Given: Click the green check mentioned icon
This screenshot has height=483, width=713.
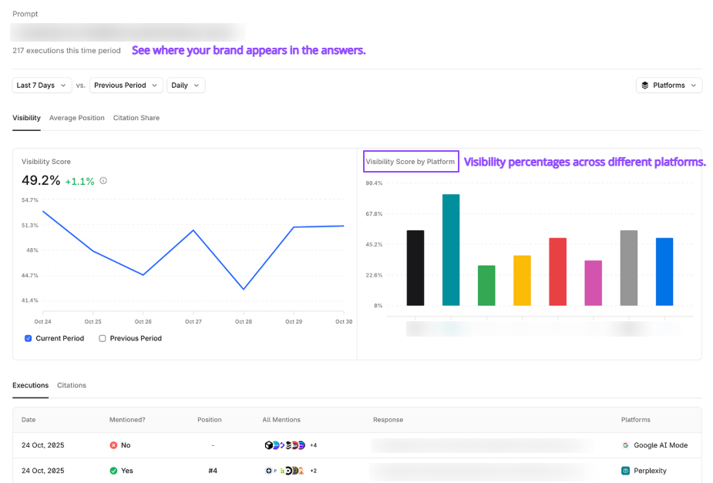Looking at the screenshot, I should pyautogui.click(x=113, y=471).
